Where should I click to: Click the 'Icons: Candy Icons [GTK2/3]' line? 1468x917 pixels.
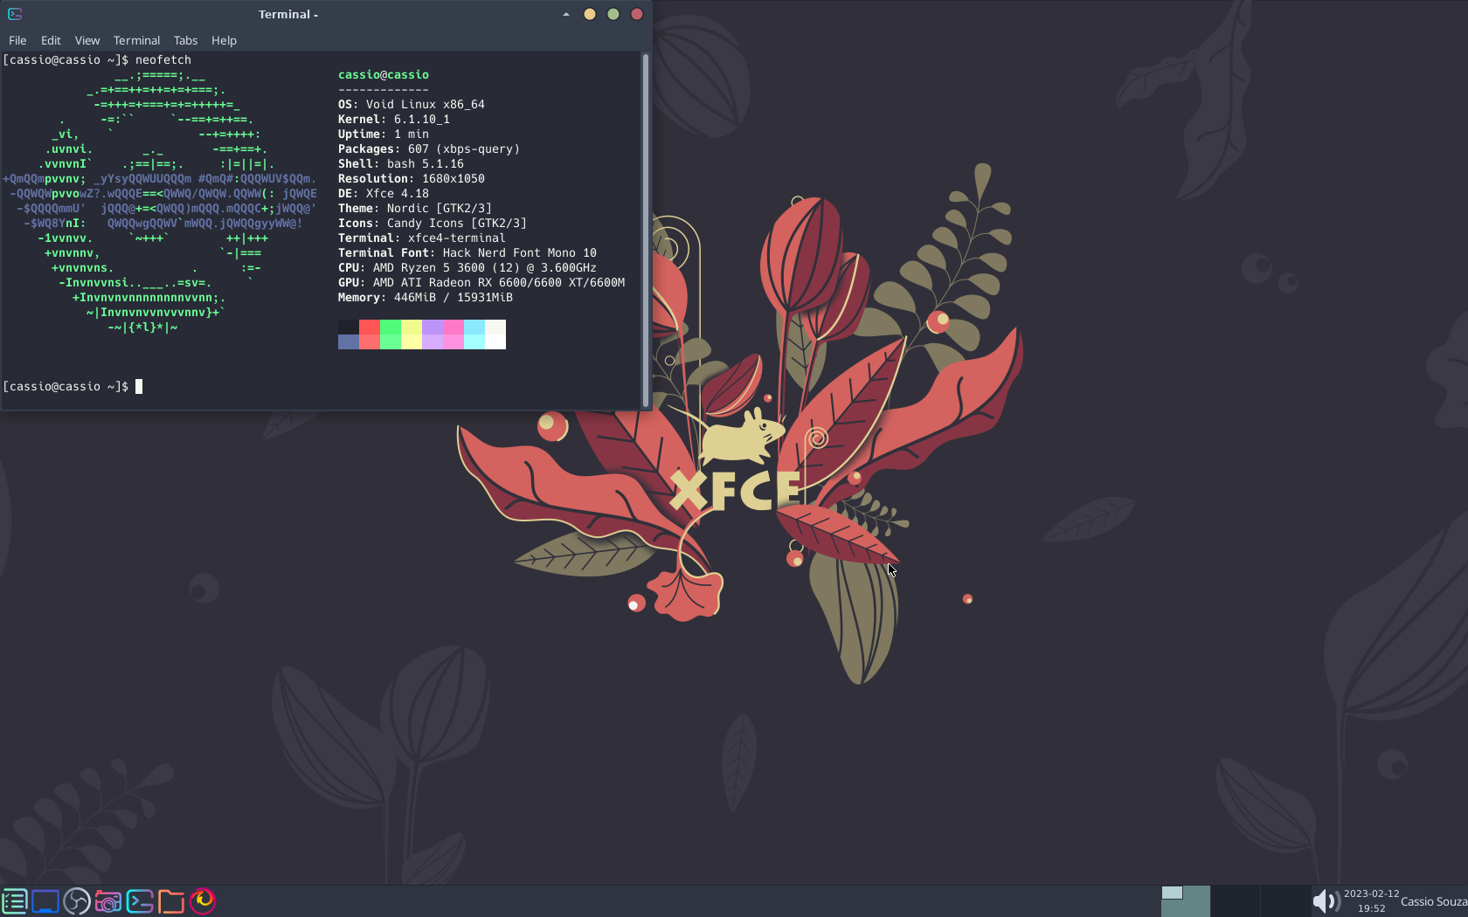click(x=433, y=224)
